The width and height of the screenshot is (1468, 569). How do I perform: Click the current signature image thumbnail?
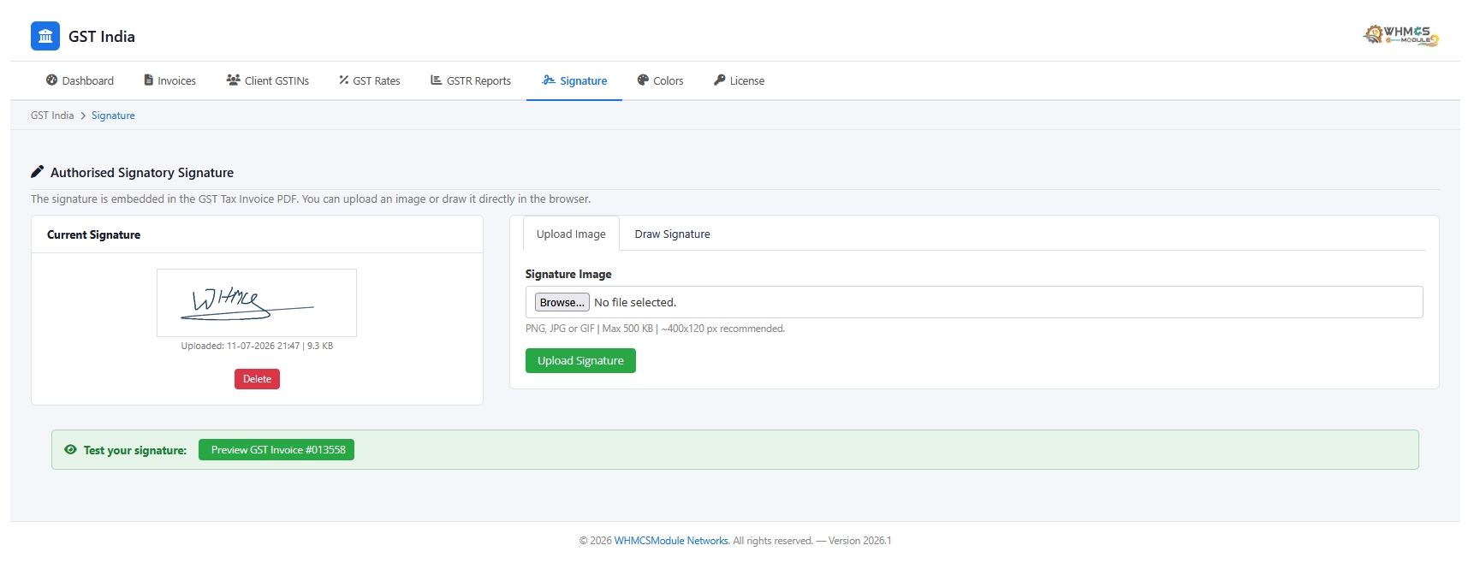coord(257,303)
